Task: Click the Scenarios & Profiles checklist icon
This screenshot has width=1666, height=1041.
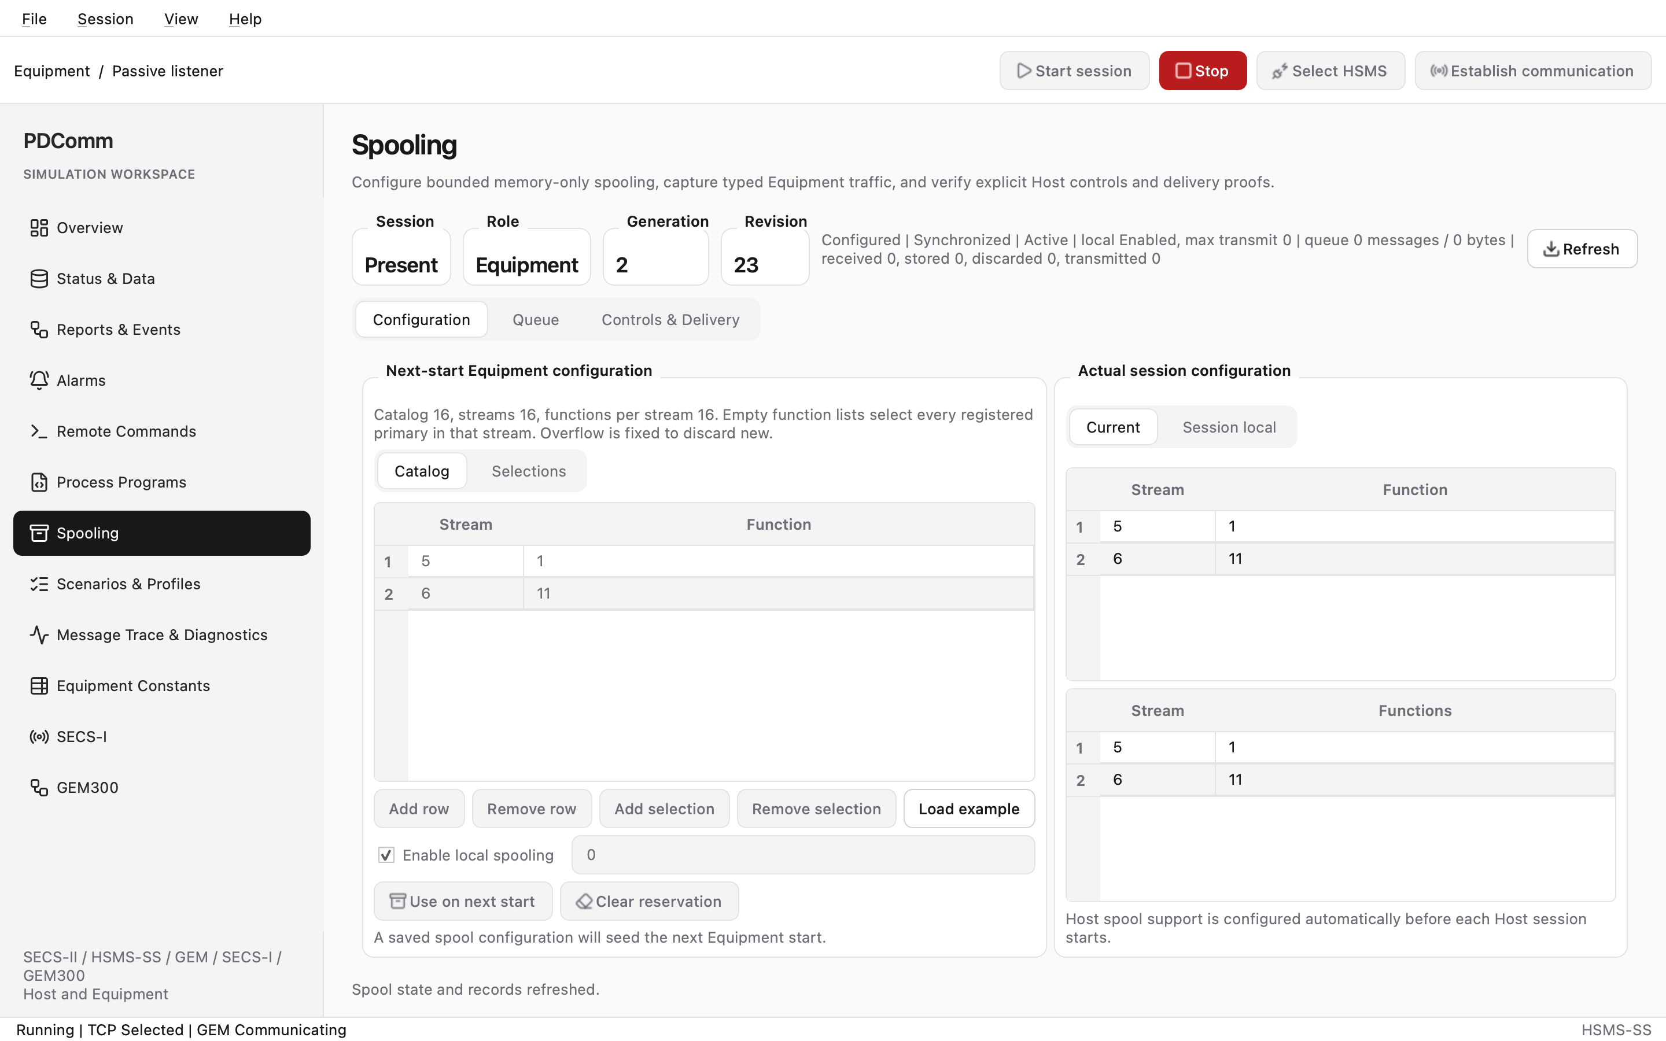Action: point(39,584)
